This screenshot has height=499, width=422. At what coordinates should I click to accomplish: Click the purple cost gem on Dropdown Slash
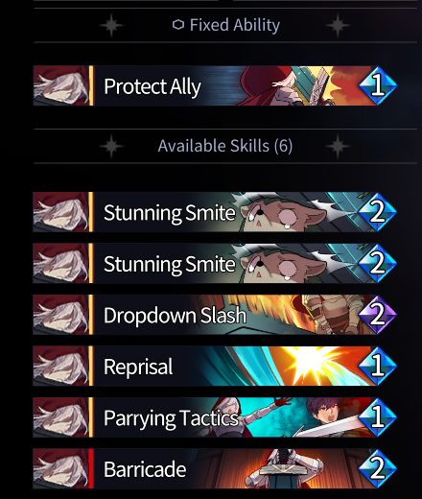click(x=378, y=315)
